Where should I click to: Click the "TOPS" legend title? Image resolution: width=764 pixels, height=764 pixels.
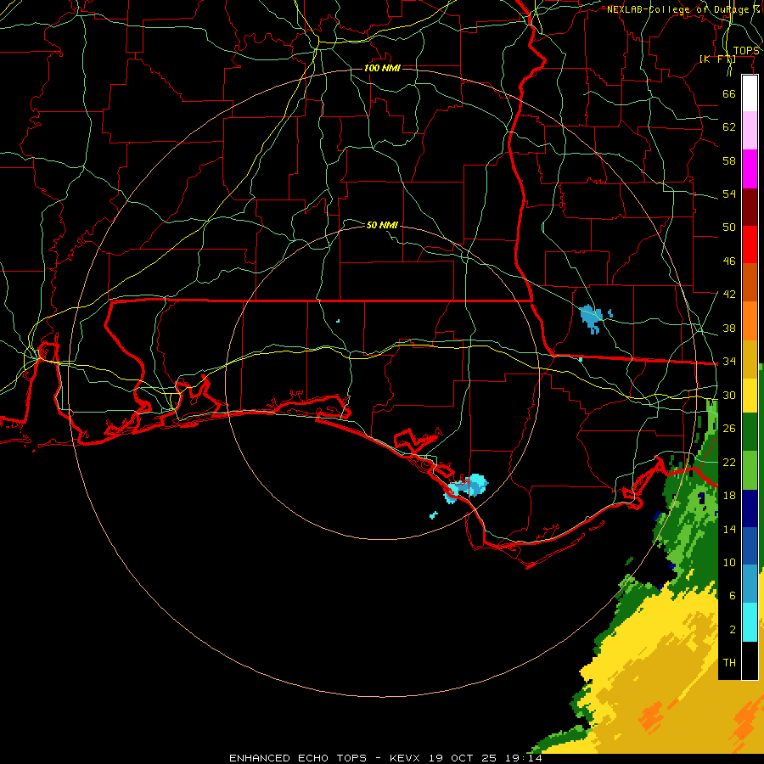[746, 51]
